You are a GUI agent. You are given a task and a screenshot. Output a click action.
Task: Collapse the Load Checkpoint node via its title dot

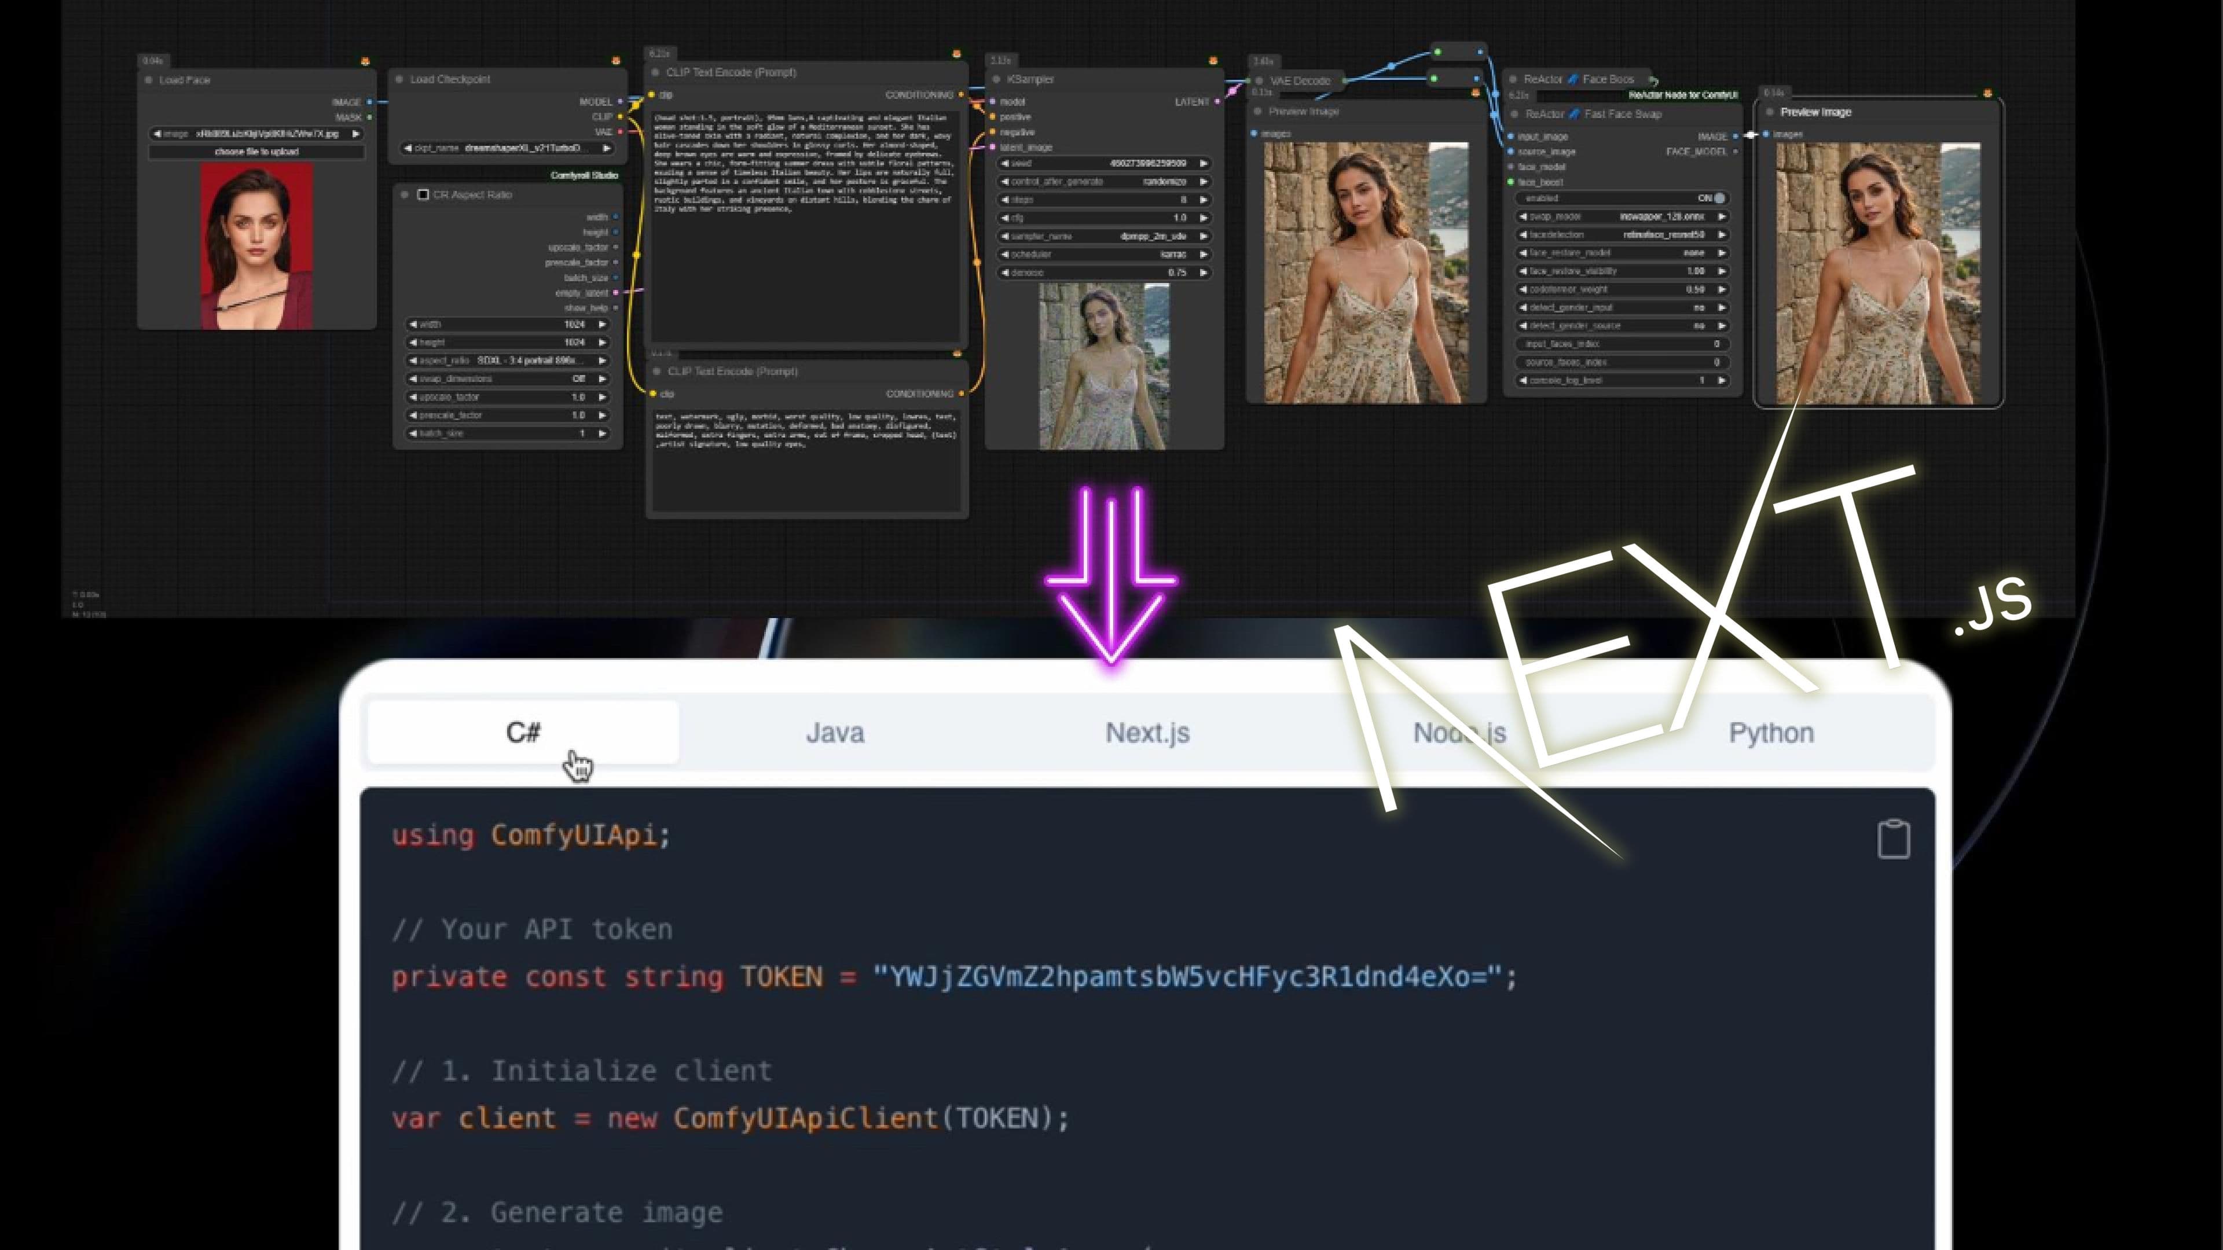(x=399, y=79)
